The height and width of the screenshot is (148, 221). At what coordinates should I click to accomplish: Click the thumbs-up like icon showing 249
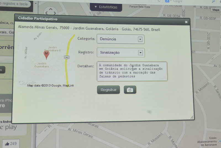(x=7, y=144)
